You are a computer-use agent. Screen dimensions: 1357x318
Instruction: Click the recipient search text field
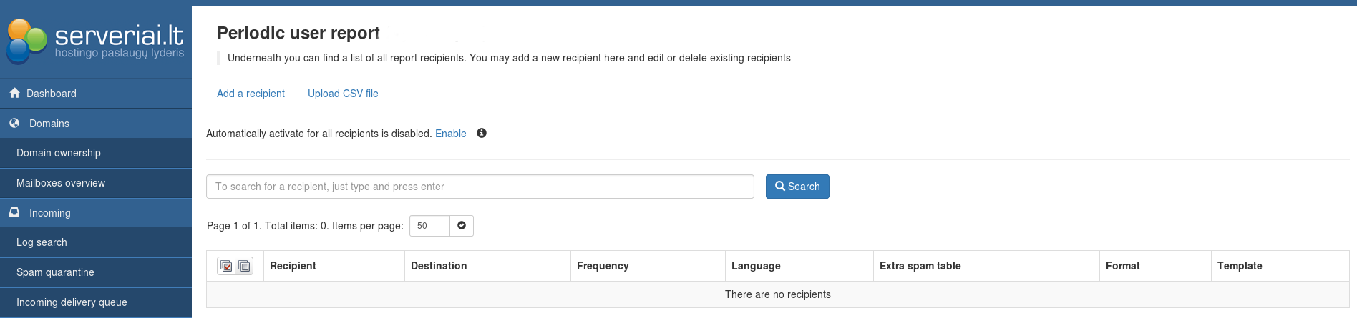click(x=480, y=187)
